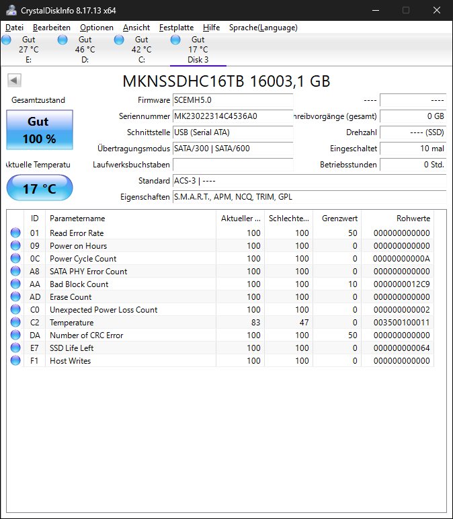The height and width of the screenshot is (519, 453).
Task: Click the Betriebsstunden value 0 Std.
Action: tap(413, 165)
